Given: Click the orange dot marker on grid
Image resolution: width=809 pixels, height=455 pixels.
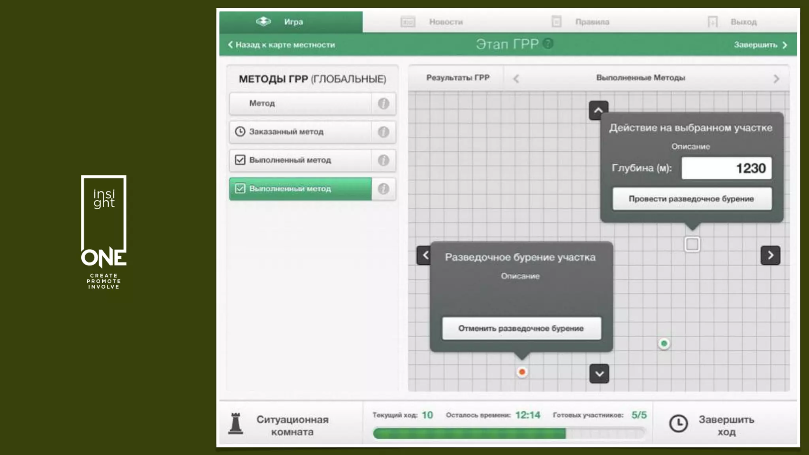Looking at the screenshot, I should click(522, 372).
